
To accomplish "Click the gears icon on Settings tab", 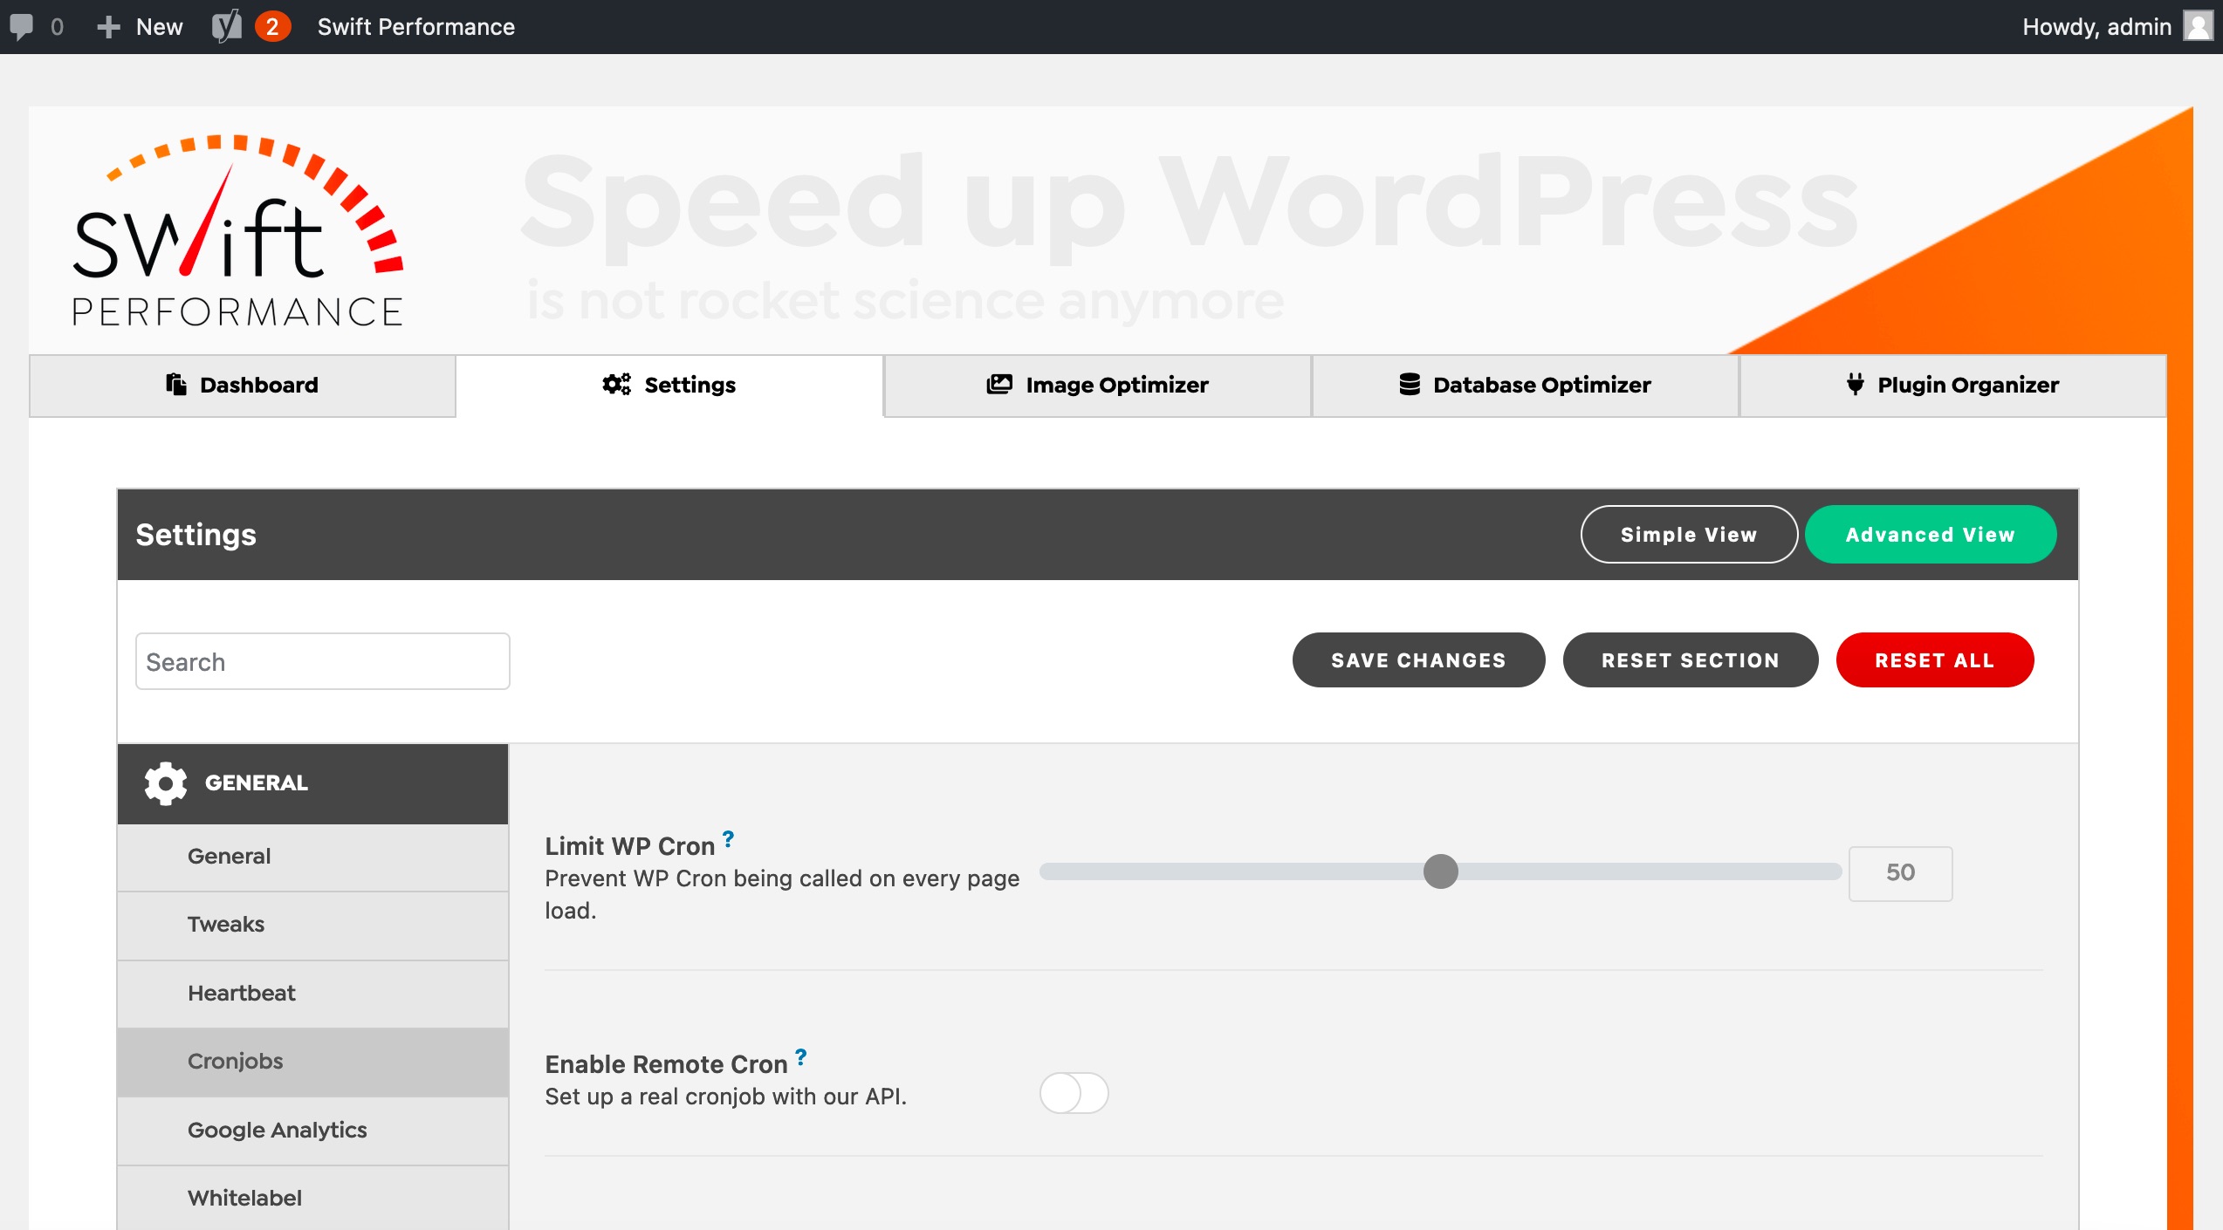I will click(616, 384).
